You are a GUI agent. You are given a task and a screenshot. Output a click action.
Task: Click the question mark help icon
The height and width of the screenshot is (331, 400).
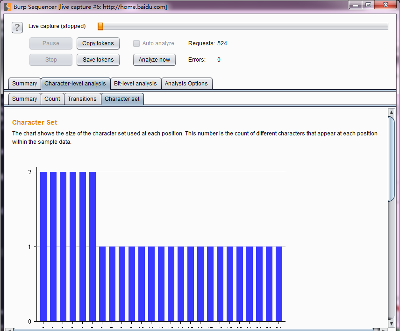point(17,27)
